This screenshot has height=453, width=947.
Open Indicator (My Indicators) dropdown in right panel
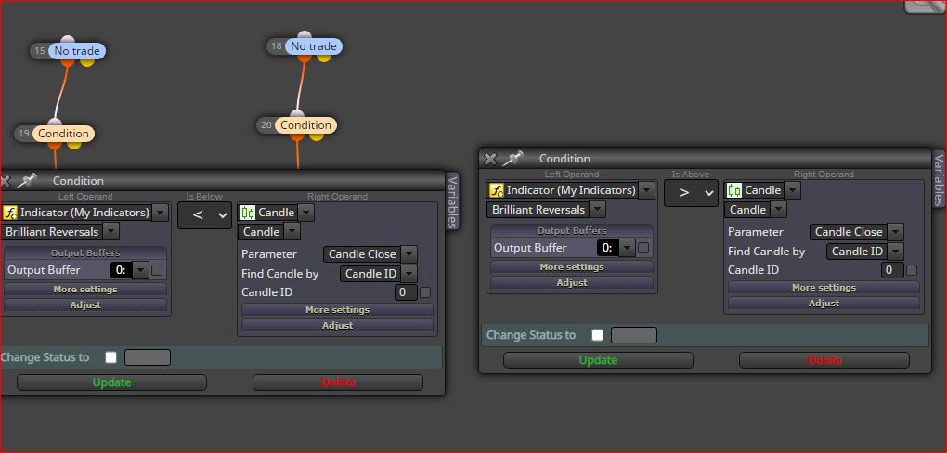[647, 190]
